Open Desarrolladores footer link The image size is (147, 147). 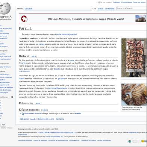[x=74, y=141]
